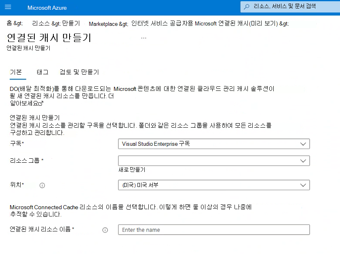Click info icon next to 연결된 캐시 리소스 이름
Image resolution: width=340 pixels, height=254 pixels.
tap(105, 230)
